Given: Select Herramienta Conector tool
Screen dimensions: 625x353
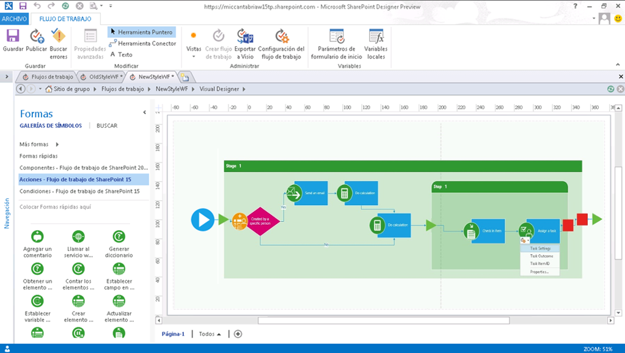Looking at the screenshot, I should [142, 43].
